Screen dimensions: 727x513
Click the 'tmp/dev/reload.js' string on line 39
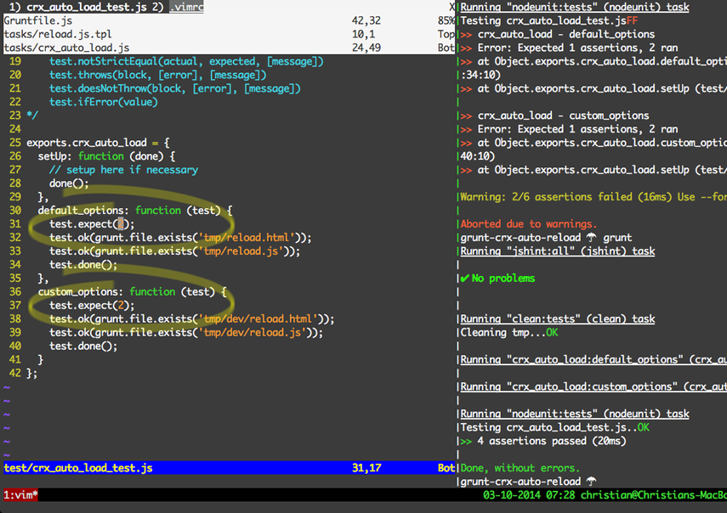pos(252,332)
